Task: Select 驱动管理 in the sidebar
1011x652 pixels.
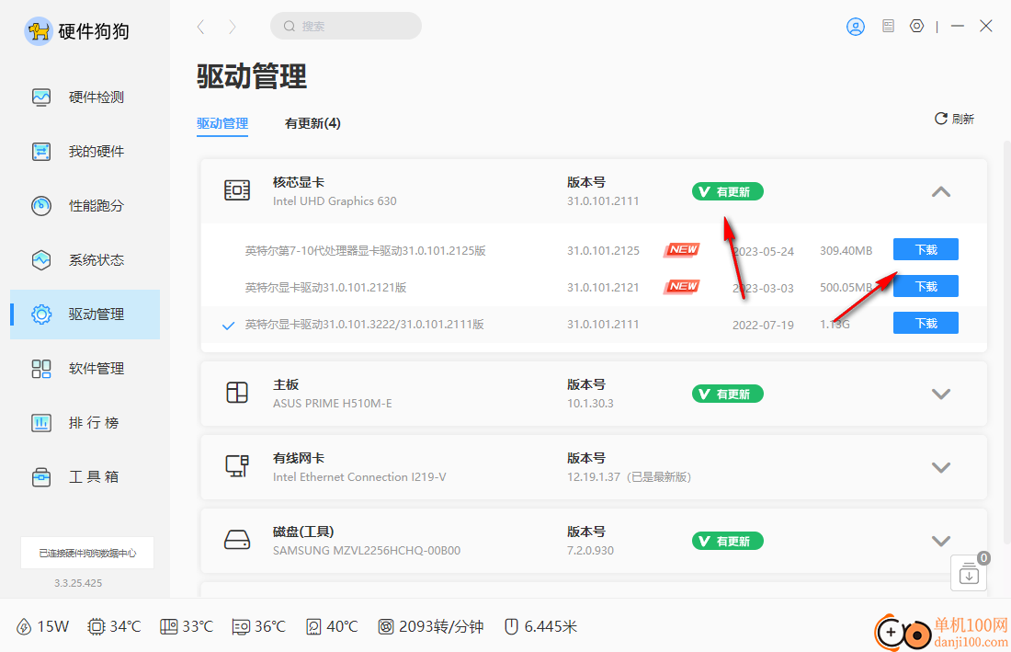Action: (x=85, y=315)
